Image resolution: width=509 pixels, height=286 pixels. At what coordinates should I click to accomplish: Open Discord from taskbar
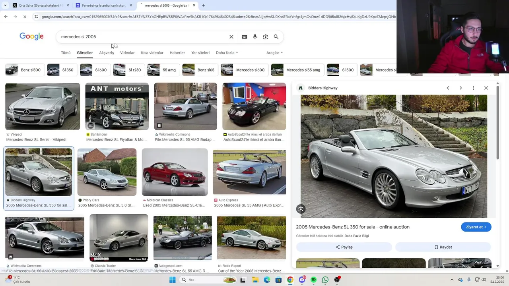click(302, 280)
